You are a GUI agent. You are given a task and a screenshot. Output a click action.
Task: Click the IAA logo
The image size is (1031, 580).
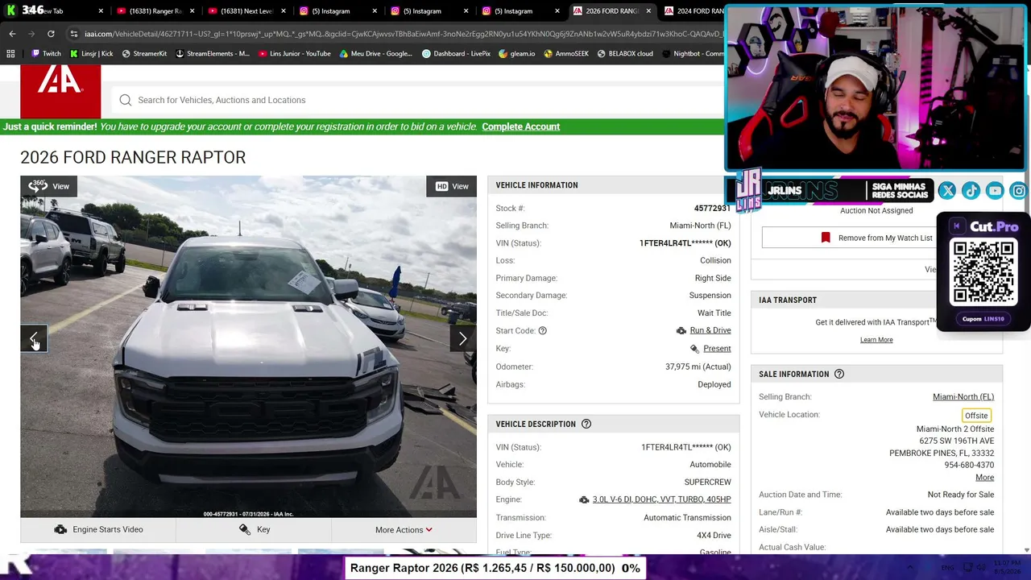coord(60,92)
